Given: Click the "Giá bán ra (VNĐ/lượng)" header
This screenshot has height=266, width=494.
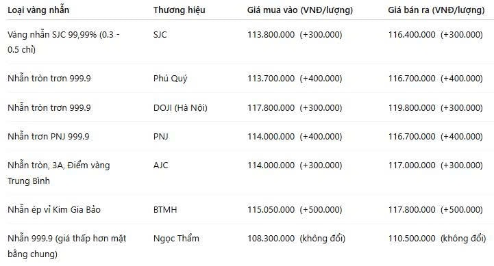Looking at the screenshot, I should pyautogui.click(x=436, y=10).
